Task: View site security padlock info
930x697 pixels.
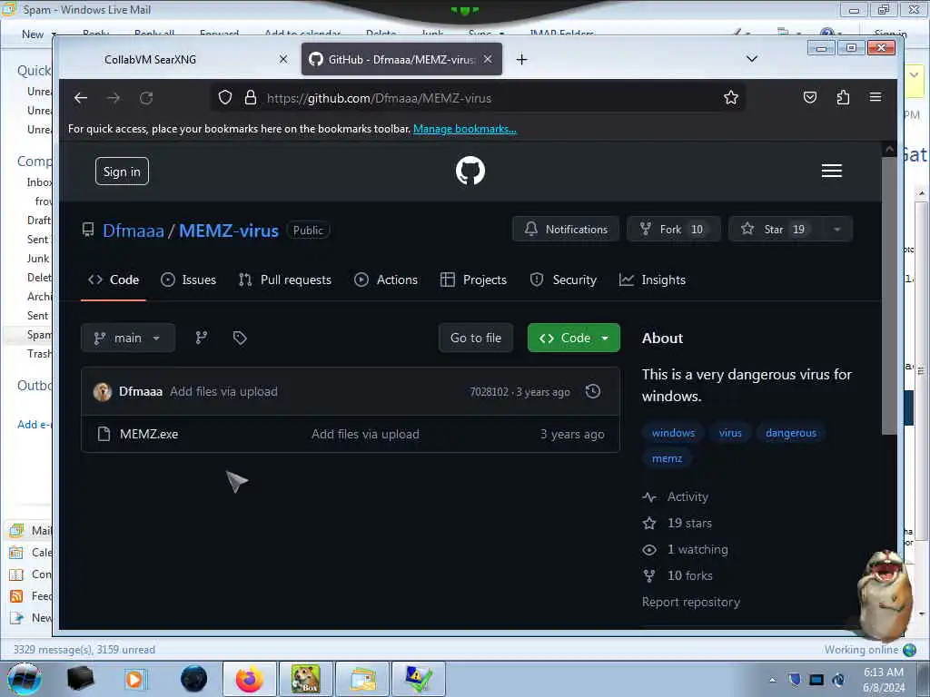Action: click(x=251, y=98)
